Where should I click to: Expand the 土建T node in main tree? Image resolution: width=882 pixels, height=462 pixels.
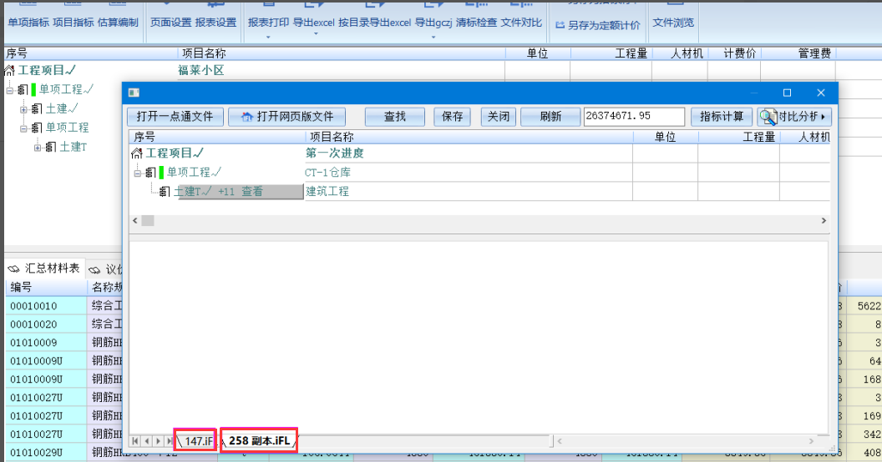pyautogui.click(x=38, y=148)
